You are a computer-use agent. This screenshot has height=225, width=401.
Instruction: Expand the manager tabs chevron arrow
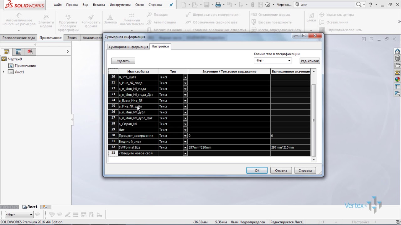(x=67, y=52)
